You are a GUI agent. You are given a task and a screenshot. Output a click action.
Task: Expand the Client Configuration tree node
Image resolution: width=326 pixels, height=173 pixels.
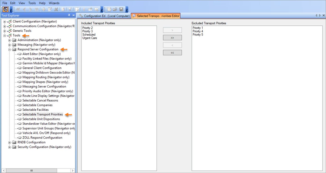pyautogui.click(x=5, y=21)
